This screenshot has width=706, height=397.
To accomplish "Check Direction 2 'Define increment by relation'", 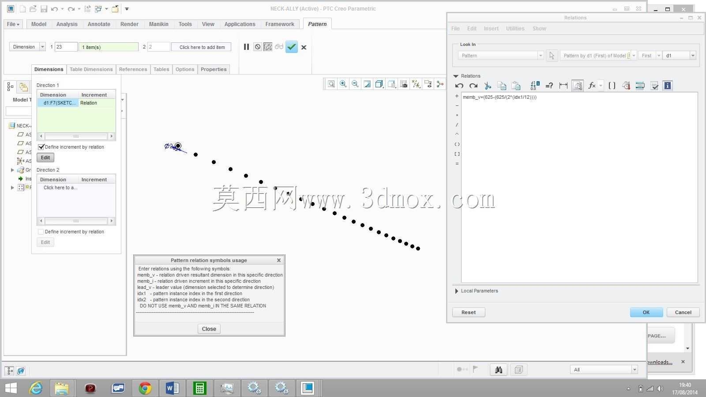I will pos(41,232).
